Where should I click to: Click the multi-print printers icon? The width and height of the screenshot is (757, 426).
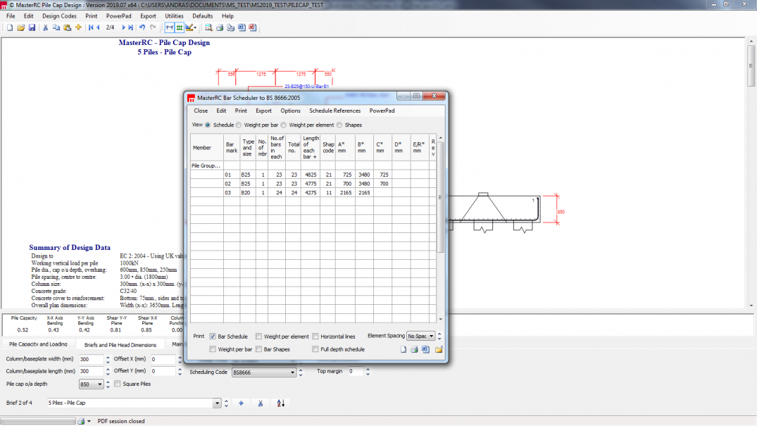click(x=231, y=27)
